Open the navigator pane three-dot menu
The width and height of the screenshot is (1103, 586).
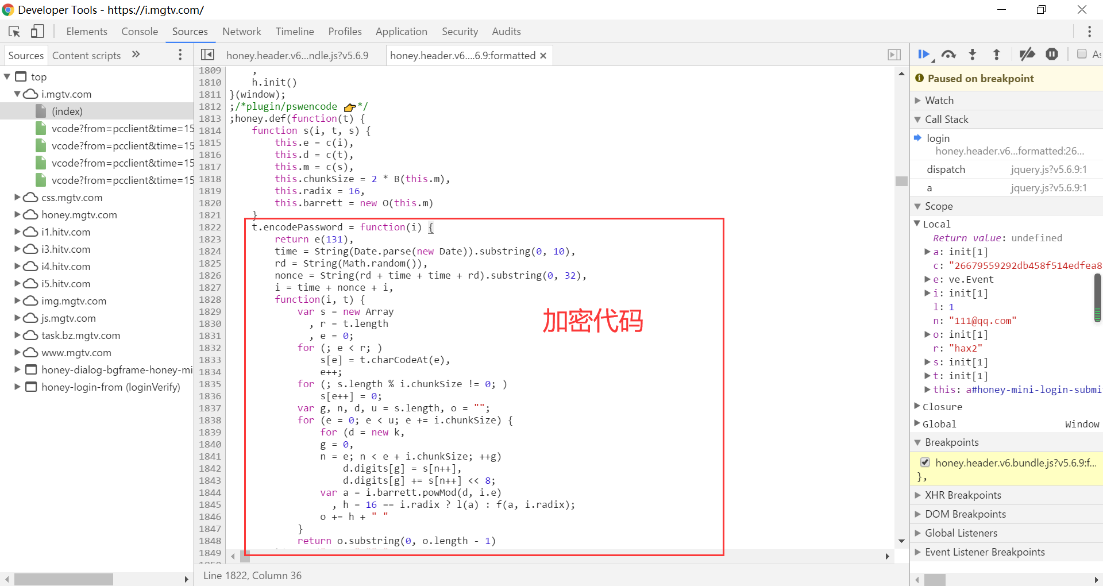pyautogui.click(x=180, y=55)
